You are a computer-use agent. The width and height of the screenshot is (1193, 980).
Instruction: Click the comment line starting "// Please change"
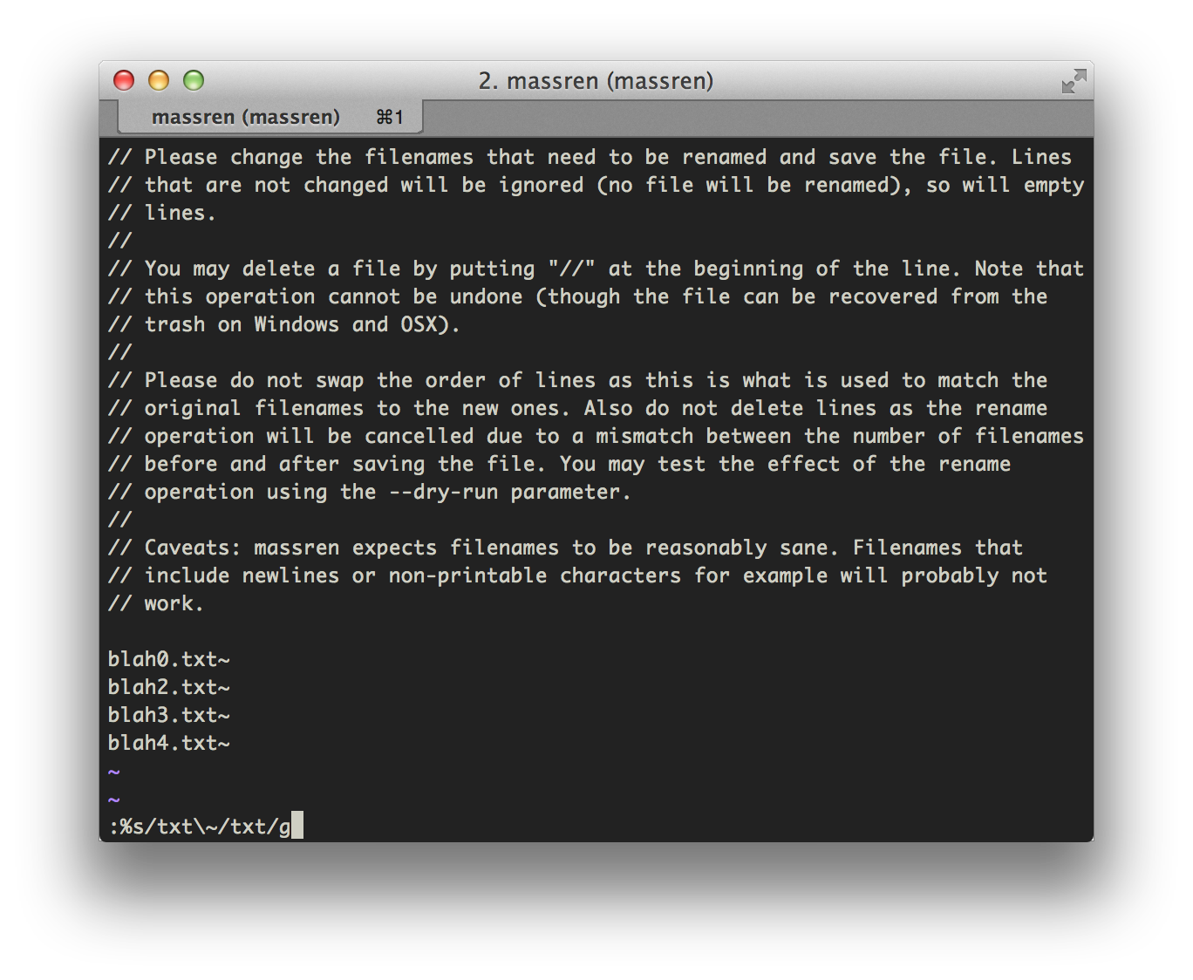[590, 157]
